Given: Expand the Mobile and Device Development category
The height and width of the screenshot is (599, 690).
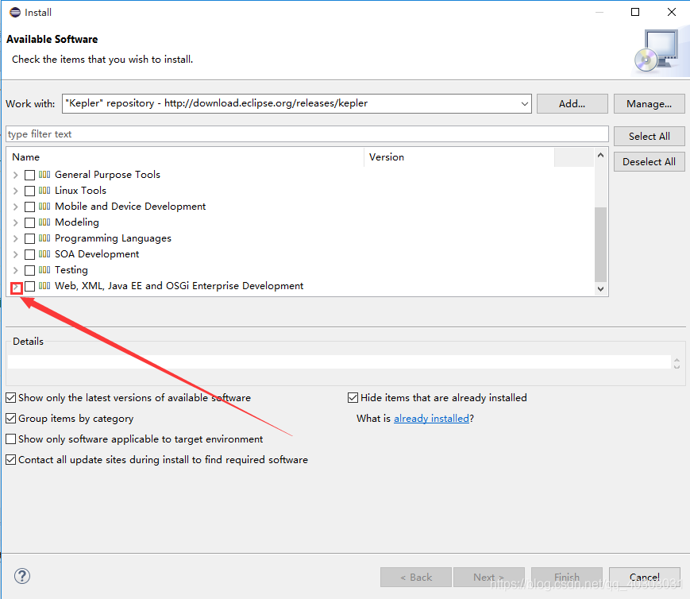Looking at the screenshot, I should [15, 207].
